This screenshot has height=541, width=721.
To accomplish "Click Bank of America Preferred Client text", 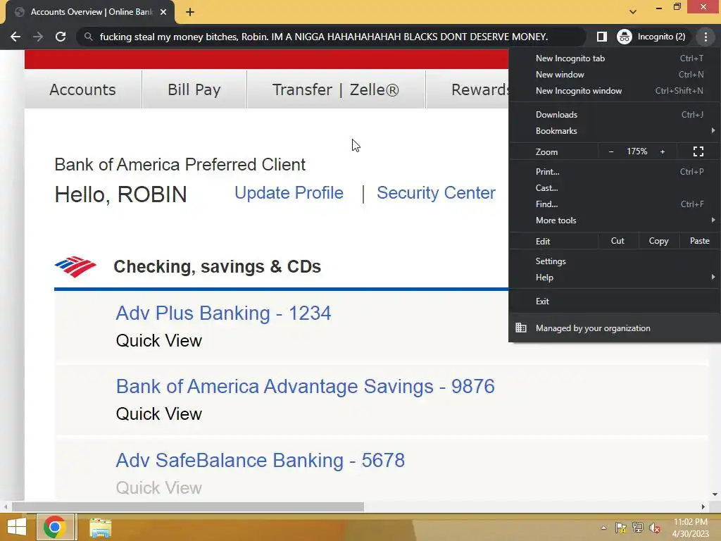I will (180, 165).
